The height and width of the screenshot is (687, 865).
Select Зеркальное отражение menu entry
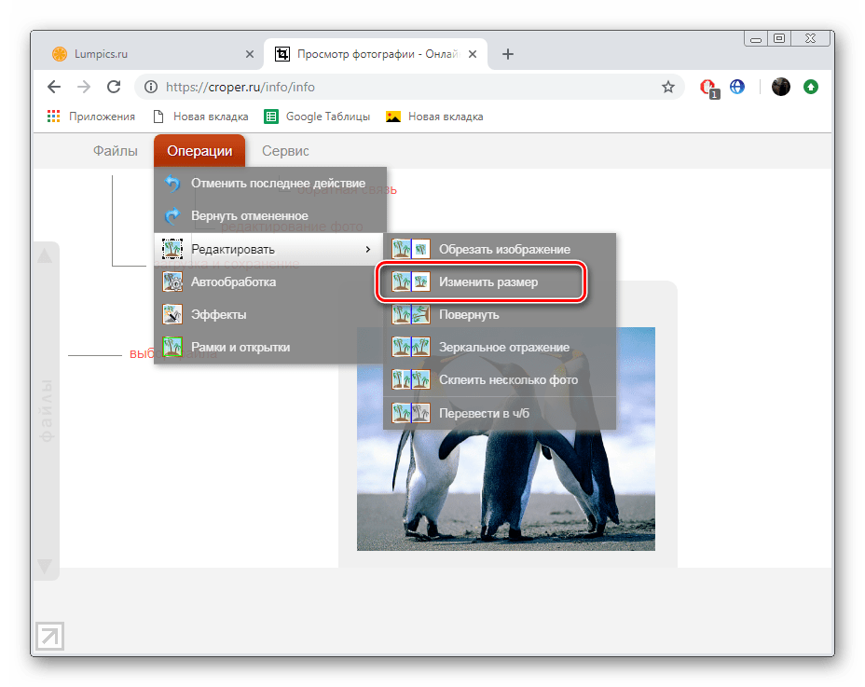(x=500, y=347)
